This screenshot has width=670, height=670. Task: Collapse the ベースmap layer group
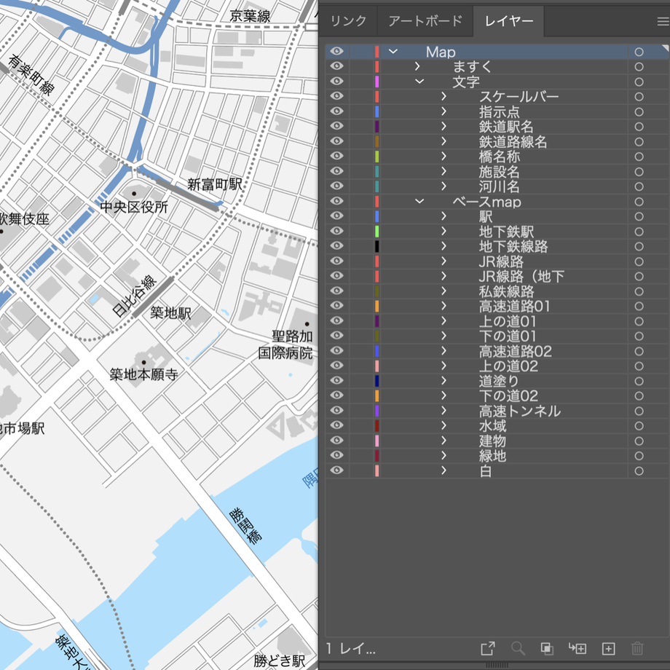pyautogui.click(x=419, y=201)
